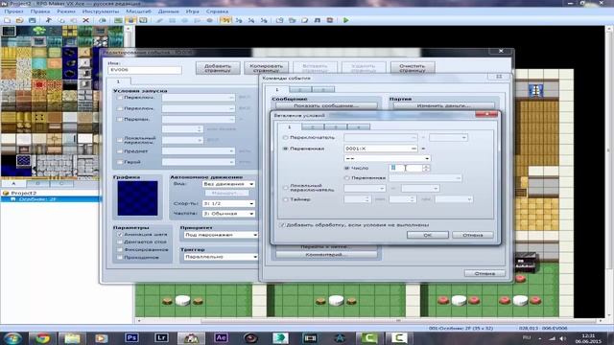The image size is (614, 345).
Task: Open the Приоритет dropdown 'Под персонажем'
Action: click(221, 235)
